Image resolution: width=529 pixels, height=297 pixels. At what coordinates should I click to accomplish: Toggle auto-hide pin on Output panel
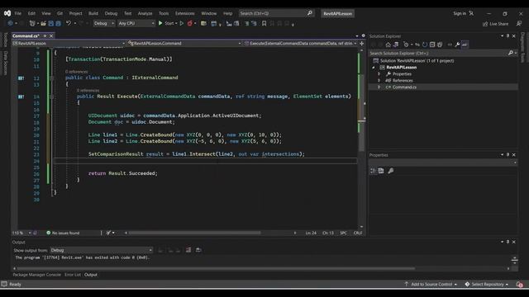[x=508, y=242]
